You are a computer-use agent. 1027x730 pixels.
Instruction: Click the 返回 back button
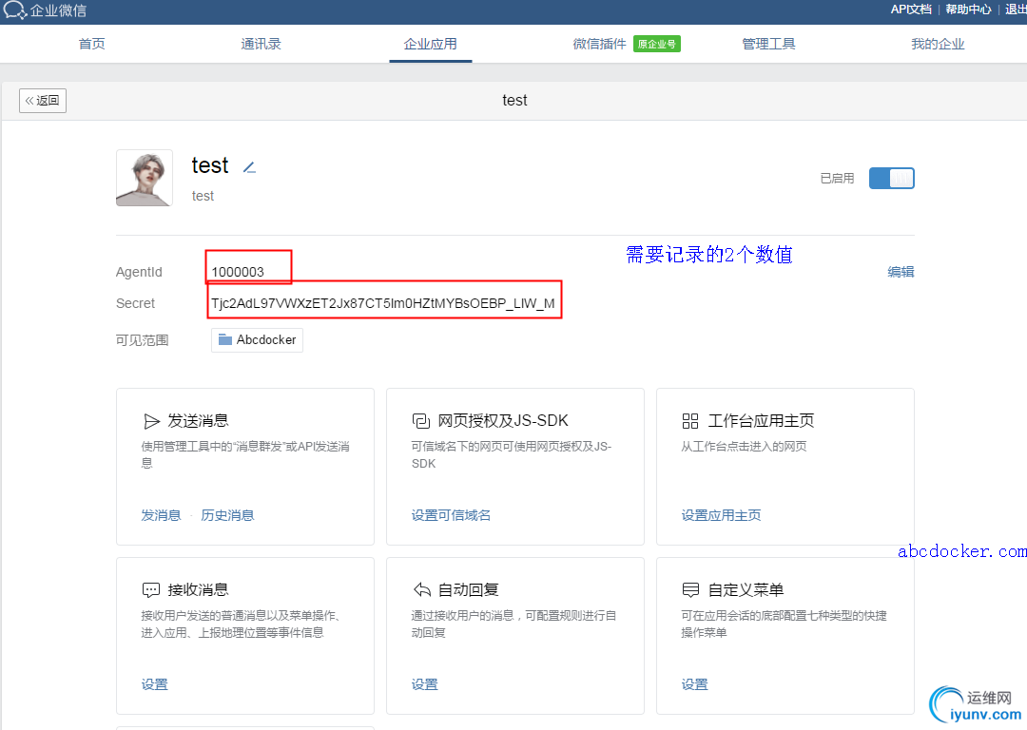tap(43, 101)
